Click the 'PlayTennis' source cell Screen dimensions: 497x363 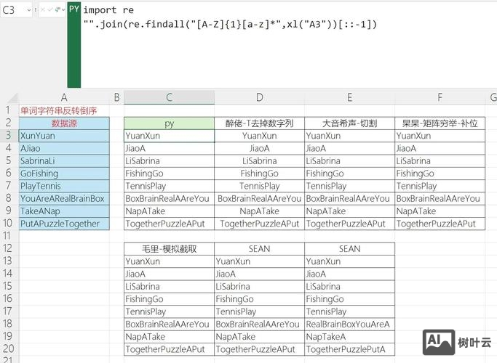64,186
